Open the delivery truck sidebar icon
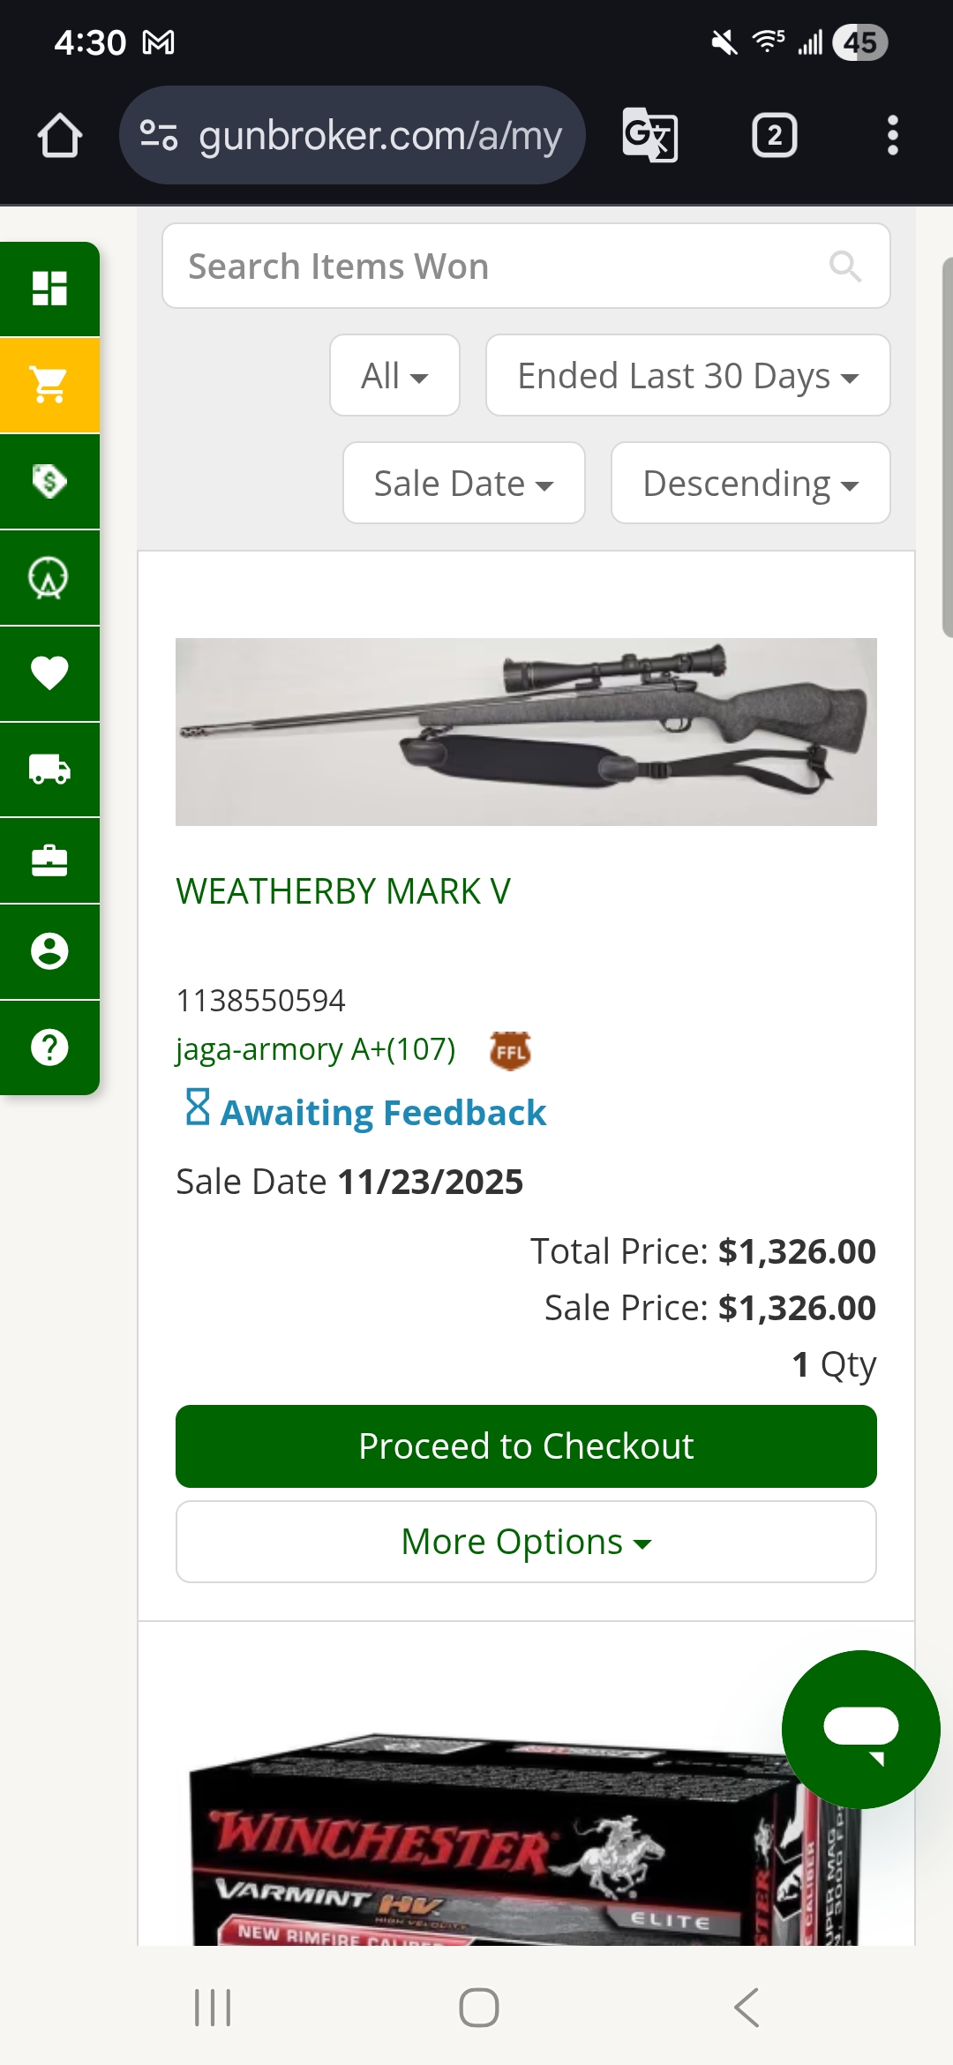The image size is (953, 2065). pos(49,770)
